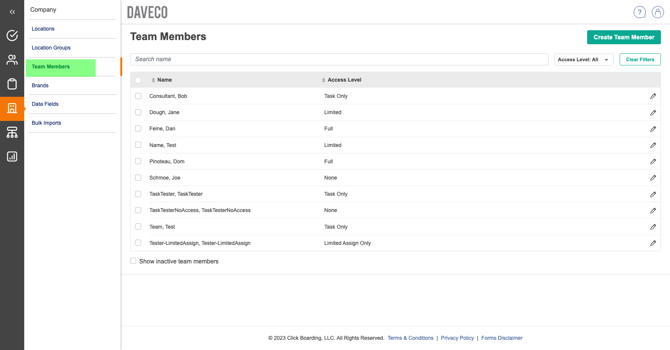Click the Create Team Member button
The image size is (670, 350).
pos(623,37)
